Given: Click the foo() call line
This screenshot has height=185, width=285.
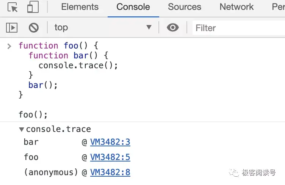Looking at the screenshot, I should pos(33,114).
